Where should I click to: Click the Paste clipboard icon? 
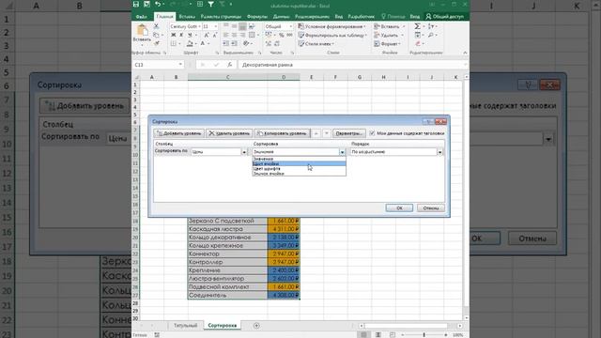click(x=142, y=30)
